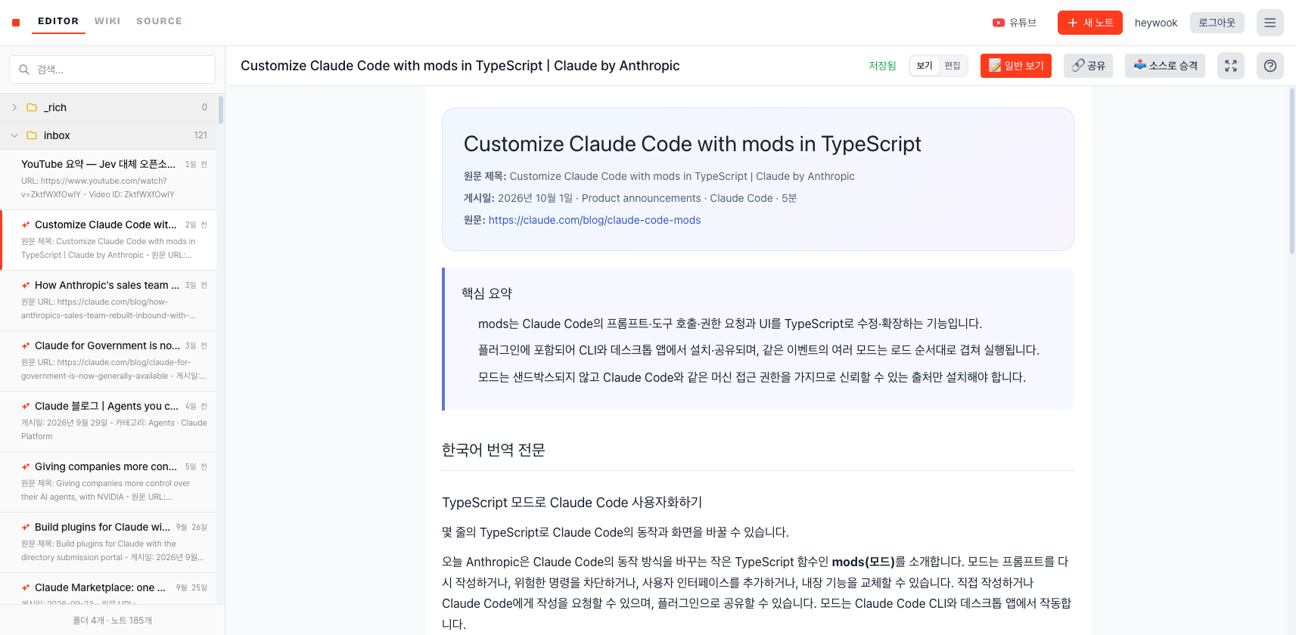
Task: Expand the _rich folder chevron
Action: click(14, 107)
